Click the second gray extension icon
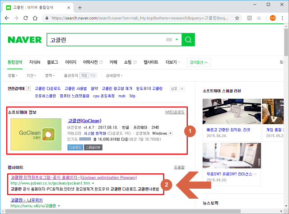Viewport: 289px width, 214px height. 259,18
